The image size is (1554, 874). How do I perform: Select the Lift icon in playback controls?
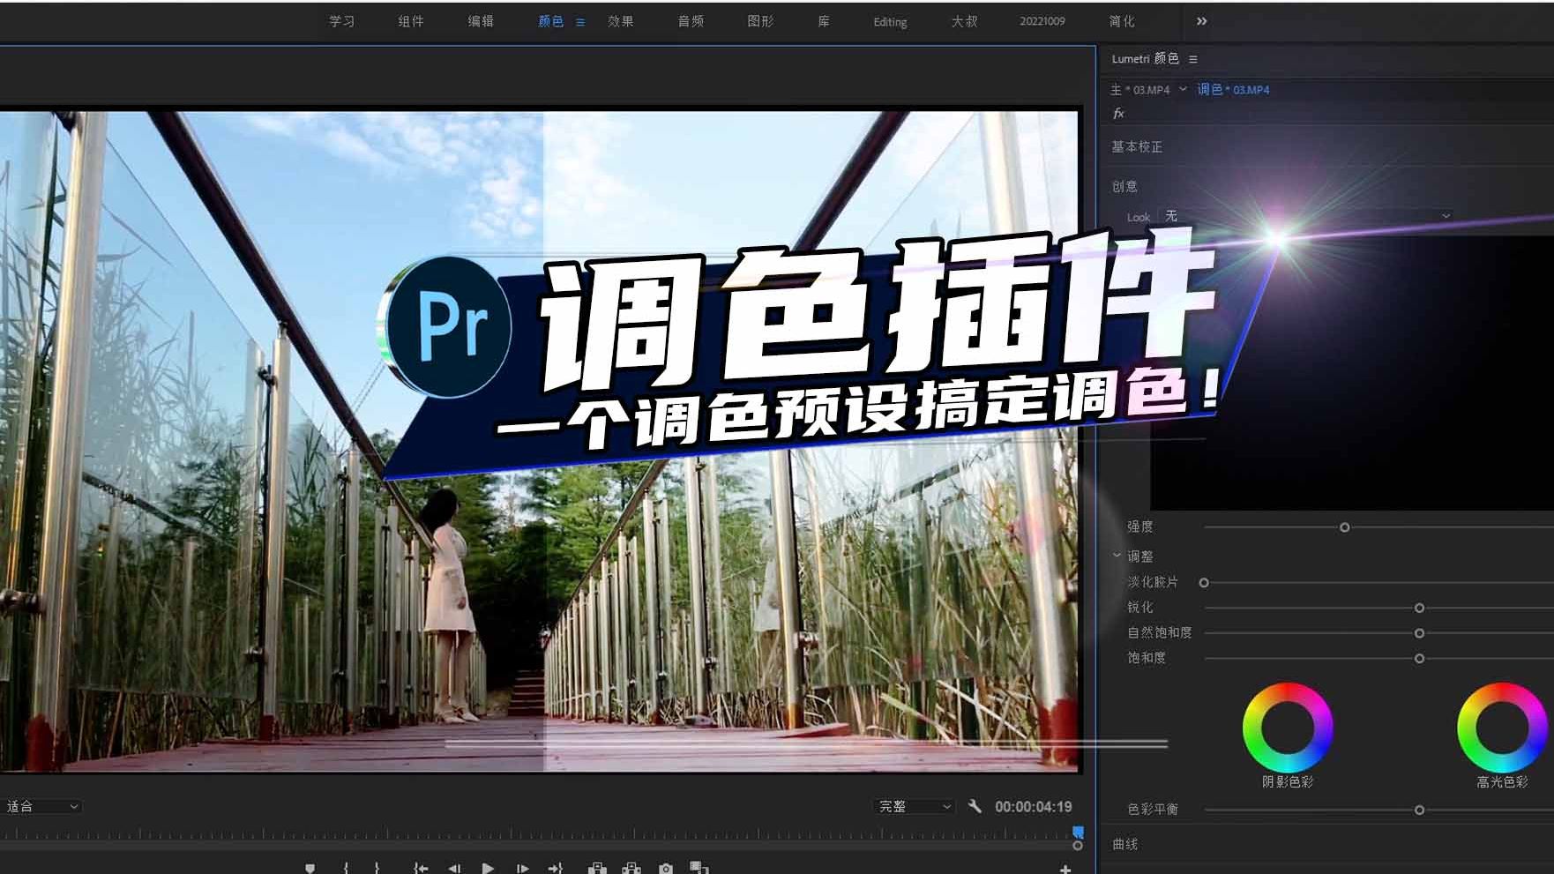(x=598, y=867)
